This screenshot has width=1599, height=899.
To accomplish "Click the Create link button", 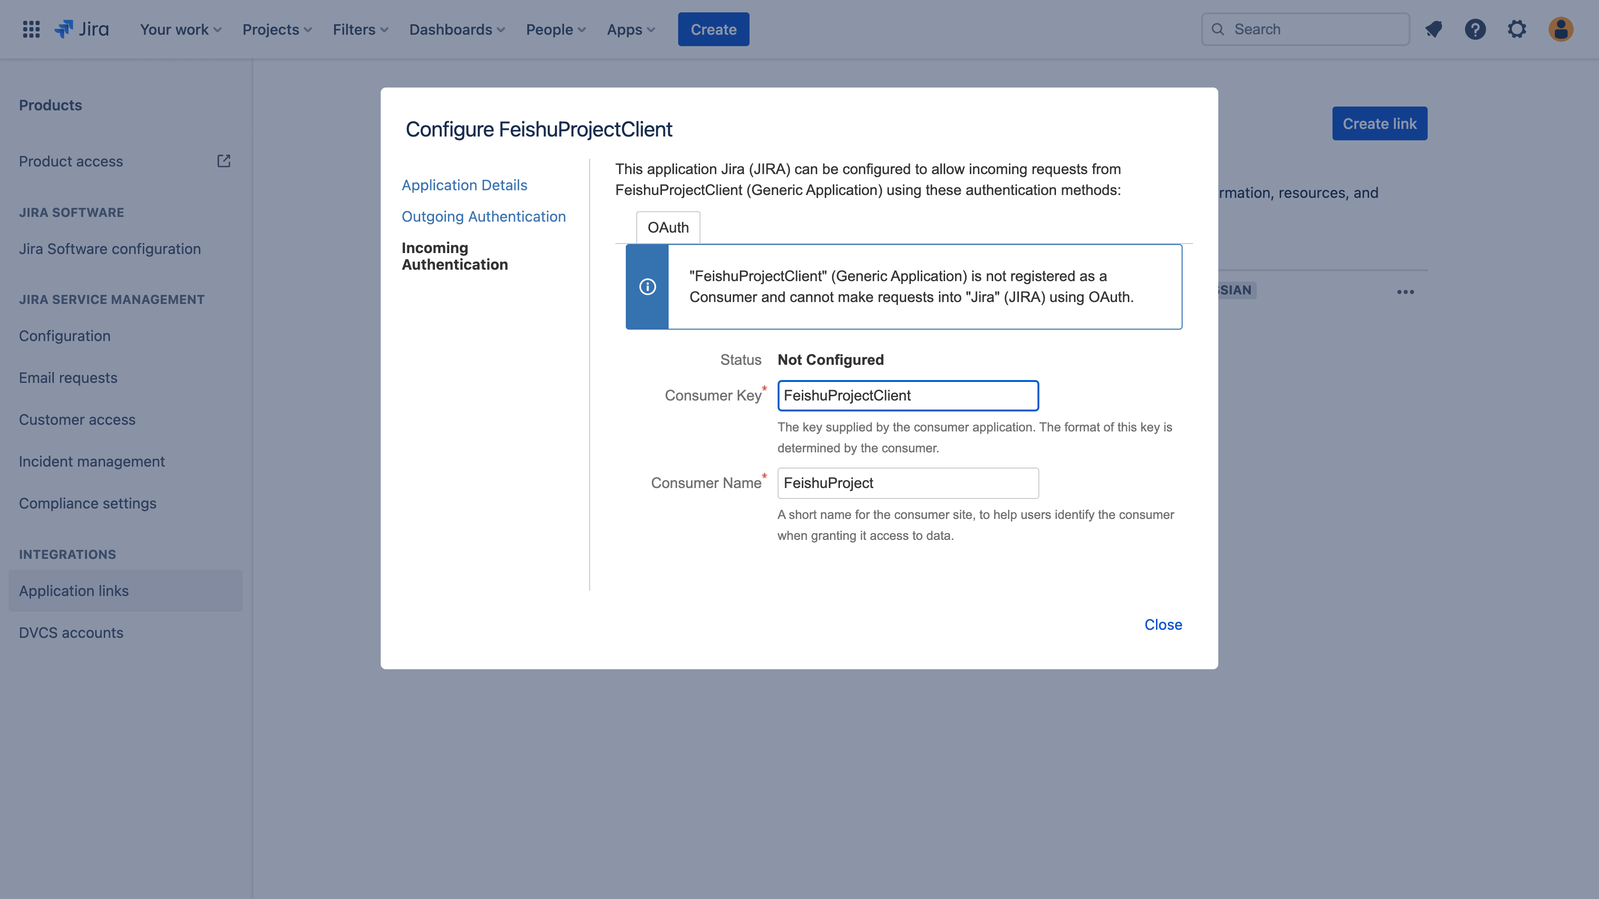I will (x=1379, y=124).
